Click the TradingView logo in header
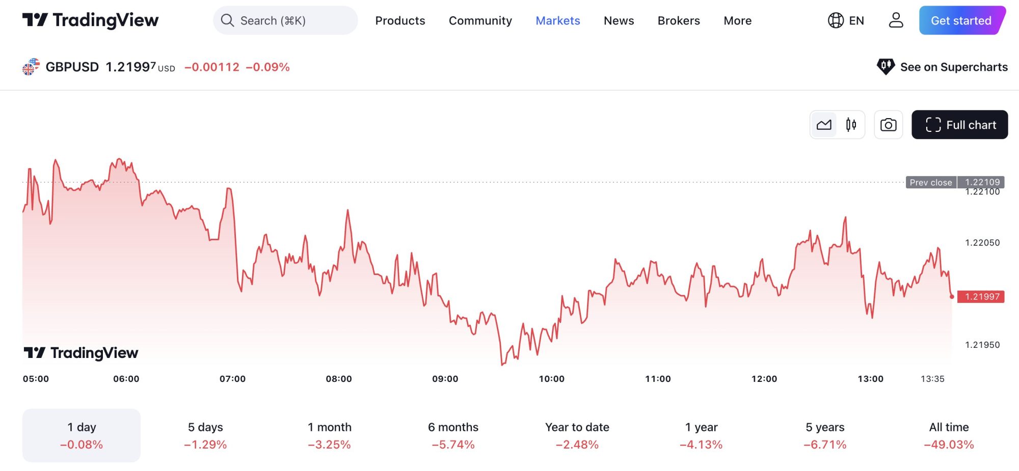Image resolution: width=1019 pixels, height=471 pixels. coord(90,20)
